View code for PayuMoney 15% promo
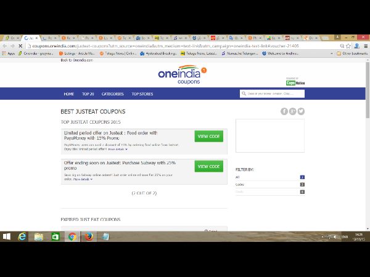370x277 pixels. pyautogui.click(x=208, y=136)
